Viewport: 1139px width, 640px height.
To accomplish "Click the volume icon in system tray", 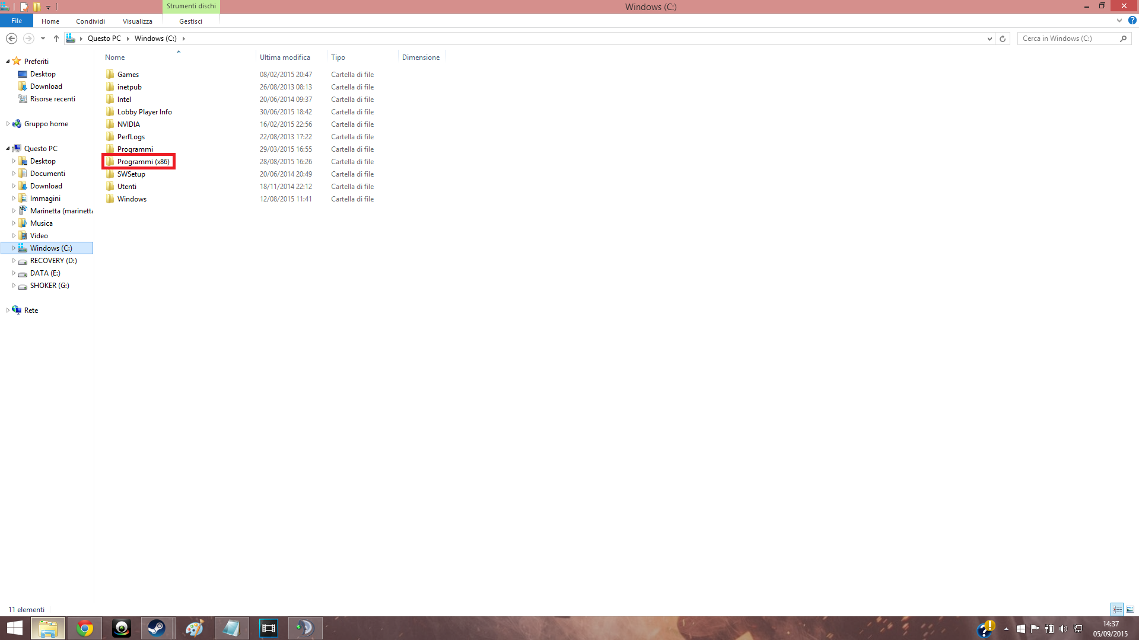I will coord(1062,629).
